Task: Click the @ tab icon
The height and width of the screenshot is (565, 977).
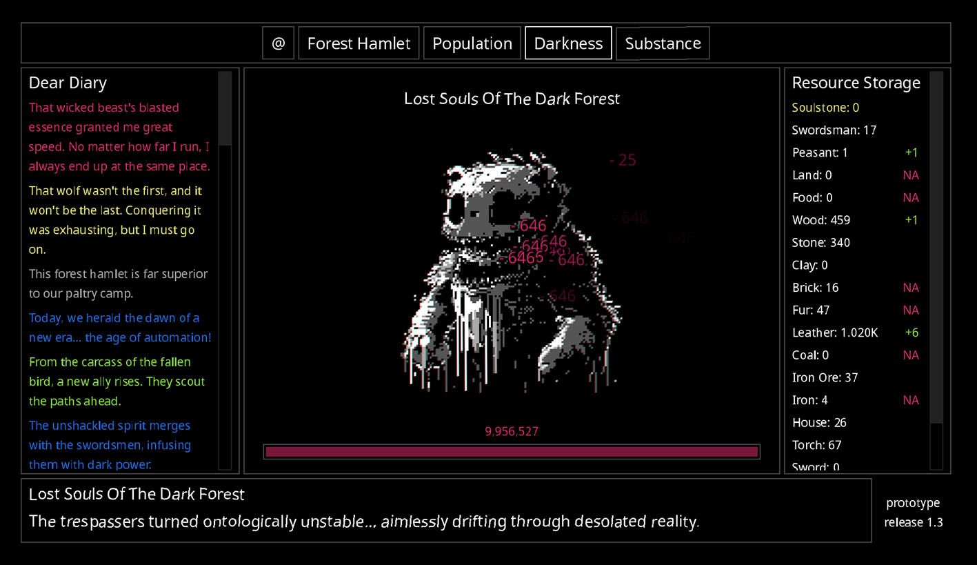Action: (278, 43)
